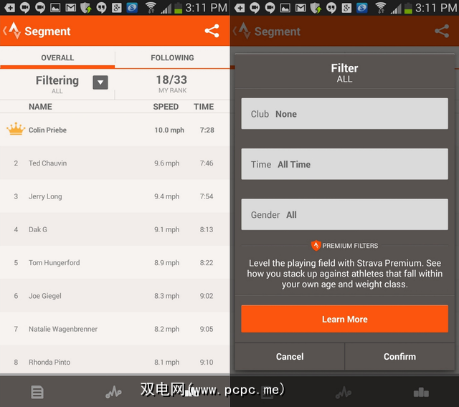Tap the Skype S icon in left status bar
Viewport: 459px width, 407px height.
(x=132, y=8)
